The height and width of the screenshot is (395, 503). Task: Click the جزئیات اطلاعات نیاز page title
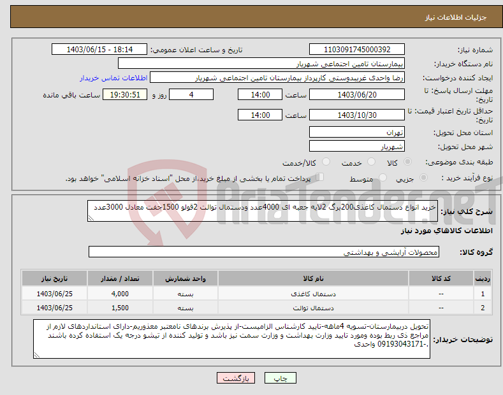[456, 17]
